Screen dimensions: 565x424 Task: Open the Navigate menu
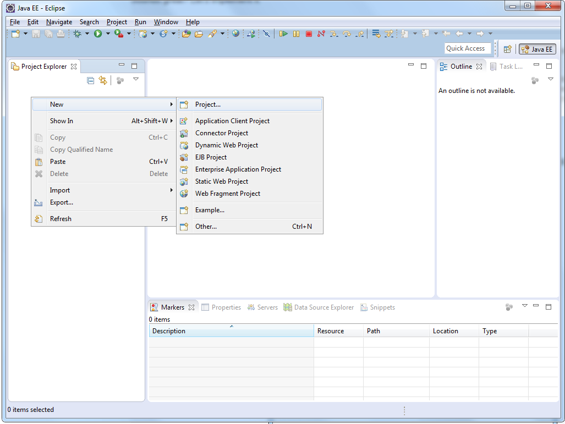[59, 22]
